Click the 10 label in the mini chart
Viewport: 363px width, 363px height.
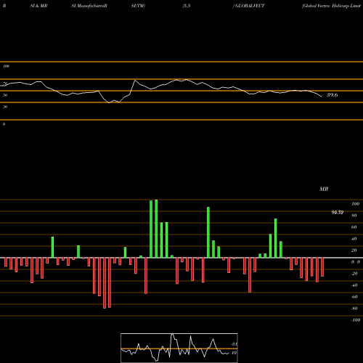[234, 353]
